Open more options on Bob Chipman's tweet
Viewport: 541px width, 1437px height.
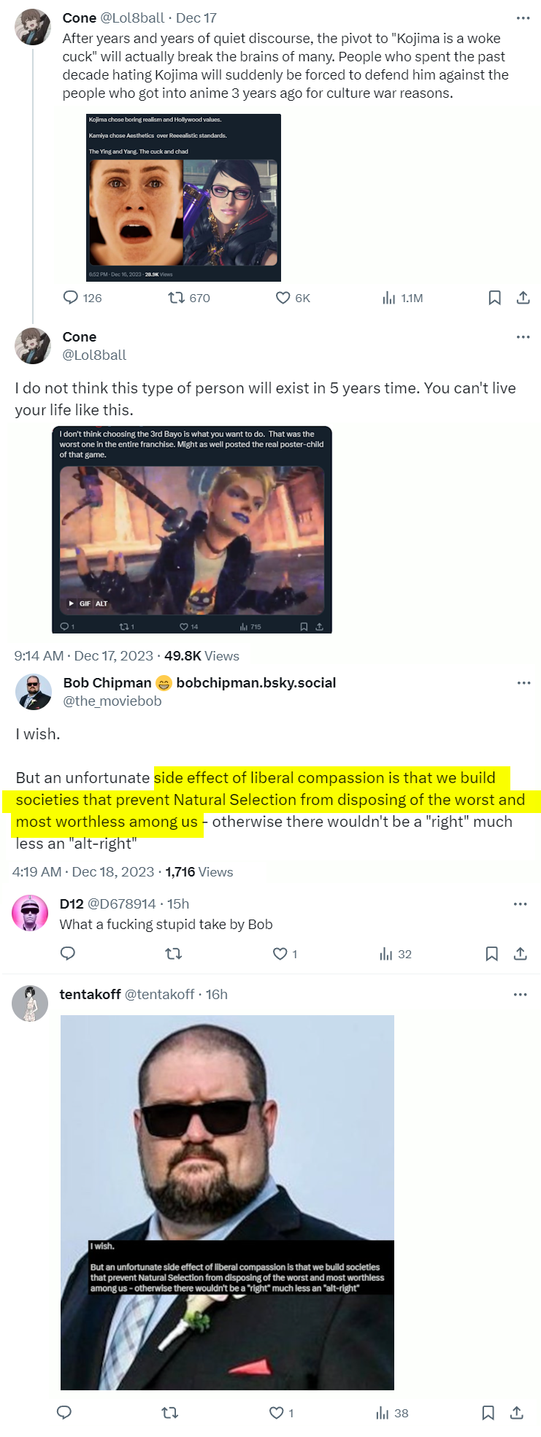pos(523,683)
